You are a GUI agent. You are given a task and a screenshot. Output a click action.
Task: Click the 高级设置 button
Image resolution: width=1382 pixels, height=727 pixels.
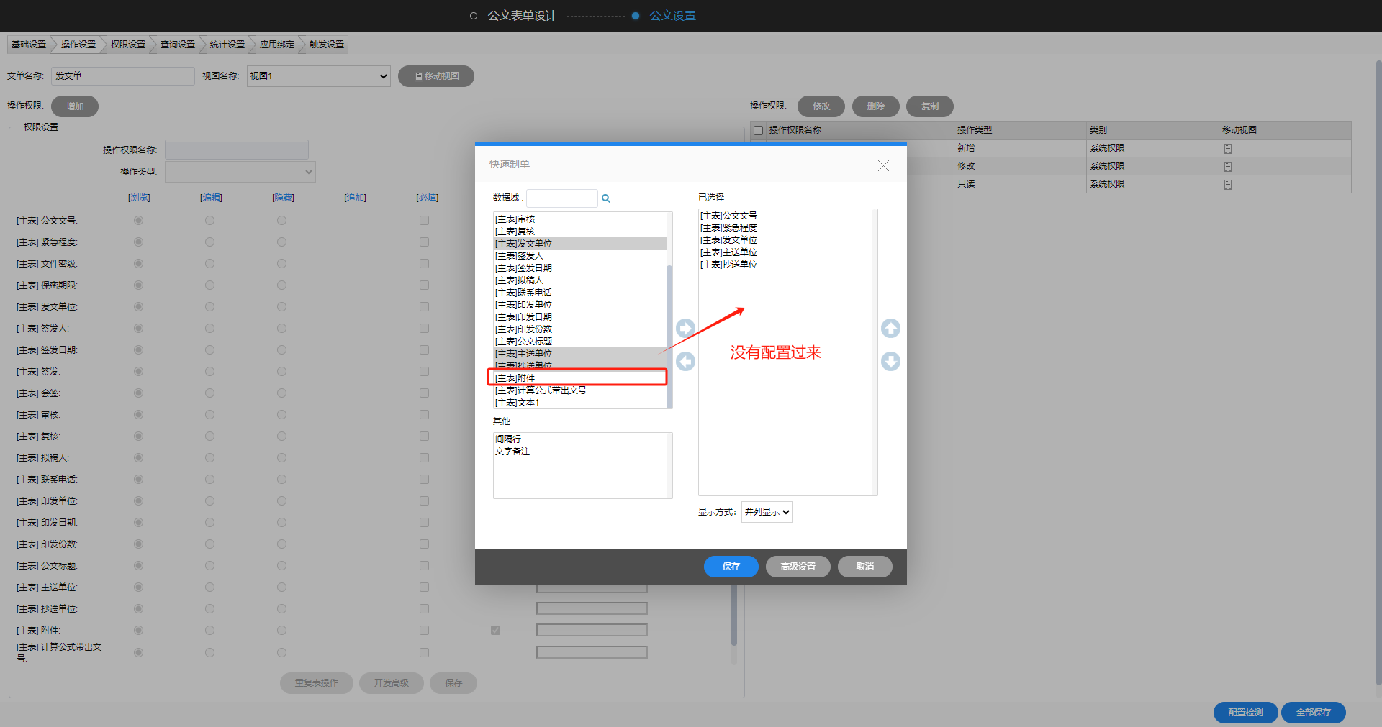[x=798, y=567]
